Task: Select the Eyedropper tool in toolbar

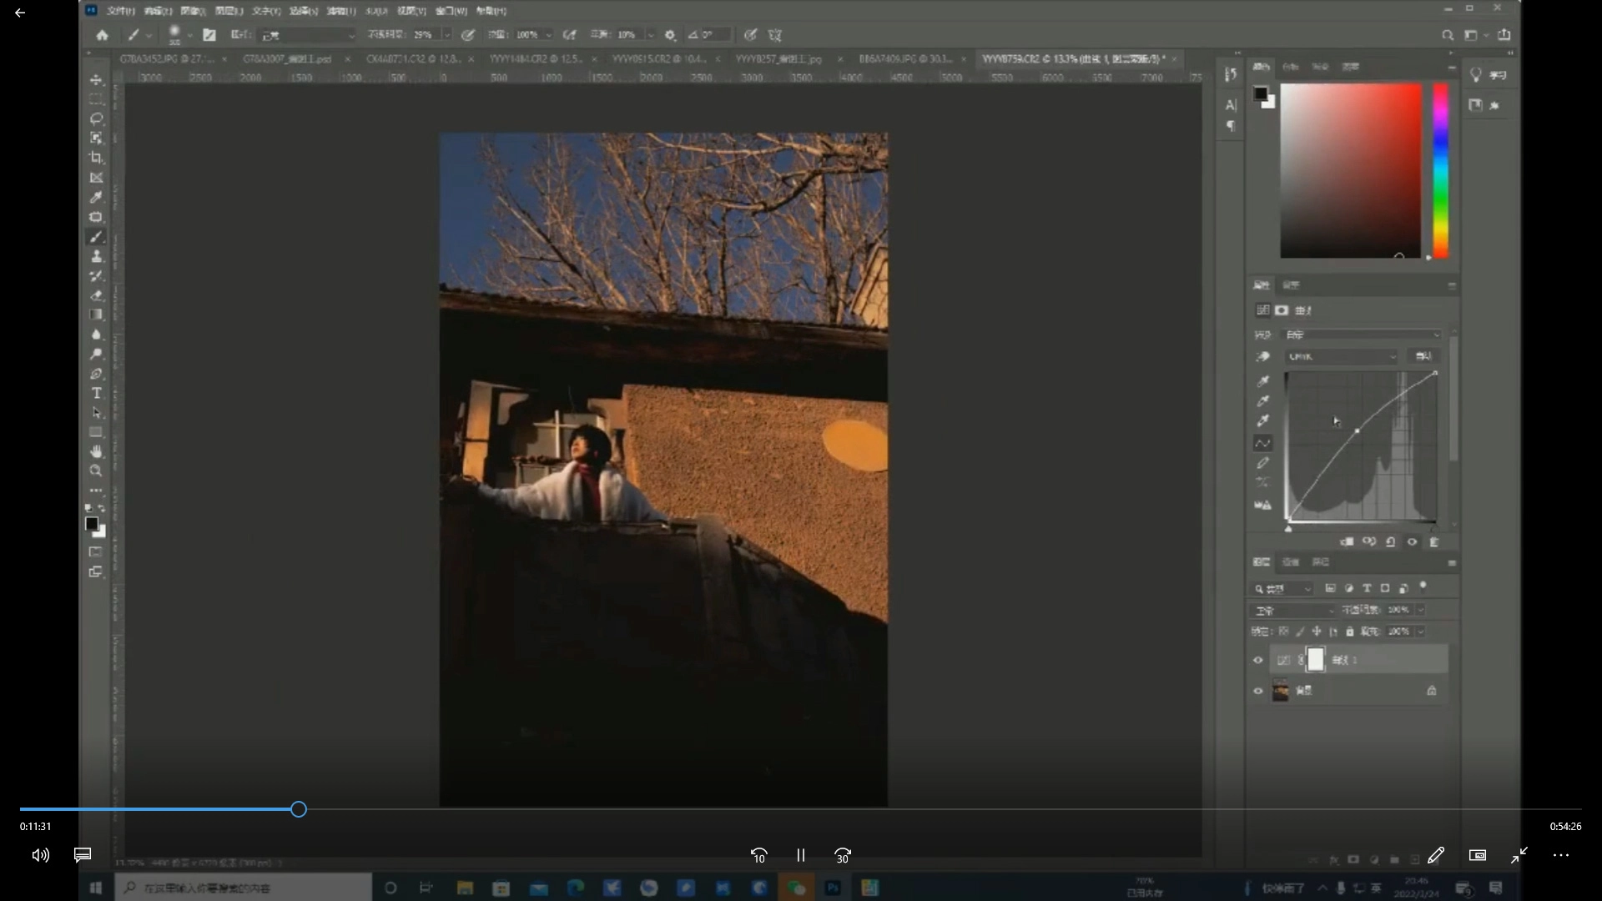Action: click(96, 198)
